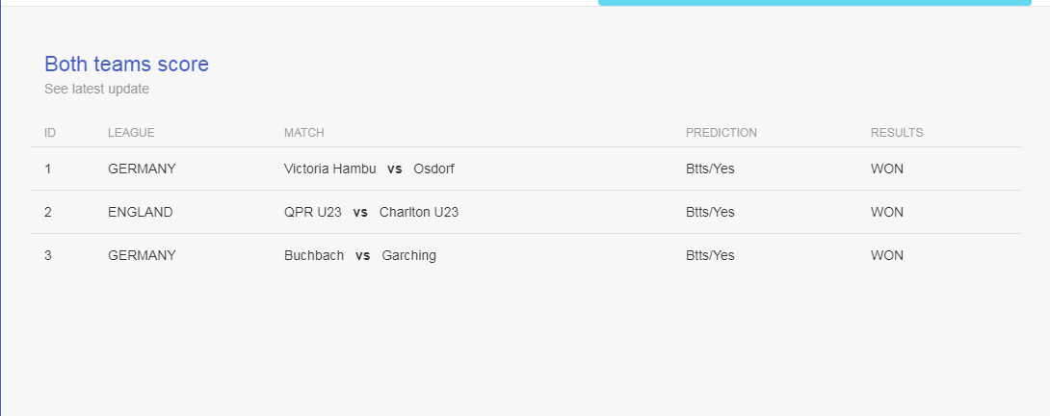Click the RESULTS column header
The image size is (1050, 416).
(897, 133)
